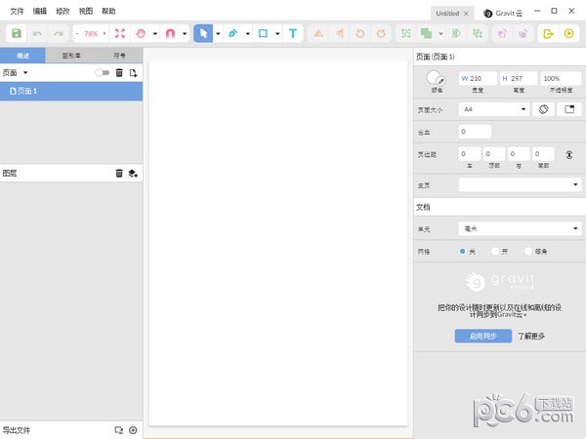This screenshot has height=439, width=586.
Task: Add a new layer in 图层 panel
Action: point(133,174)
